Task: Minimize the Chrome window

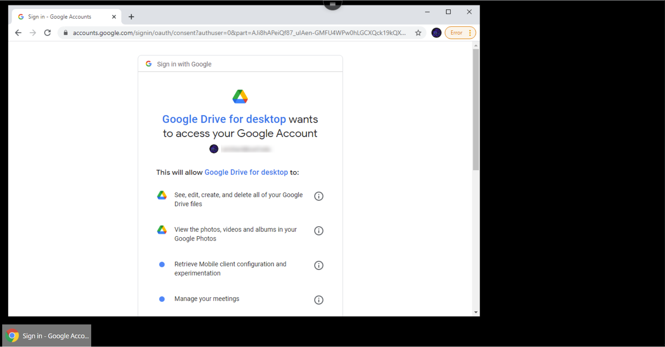Action: [427, 12]
